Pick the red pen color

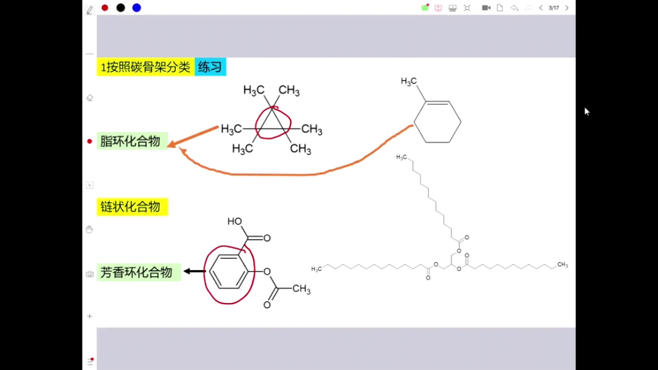[x=105, y=8]
